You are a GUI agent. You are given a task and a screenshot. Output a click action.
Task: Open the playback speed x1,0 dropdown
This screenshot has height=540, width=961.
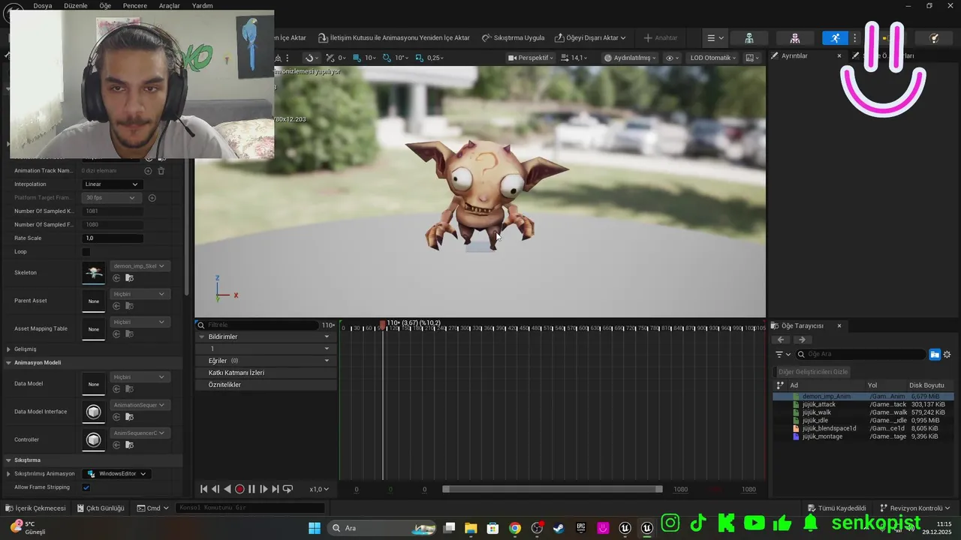[319, 490]
